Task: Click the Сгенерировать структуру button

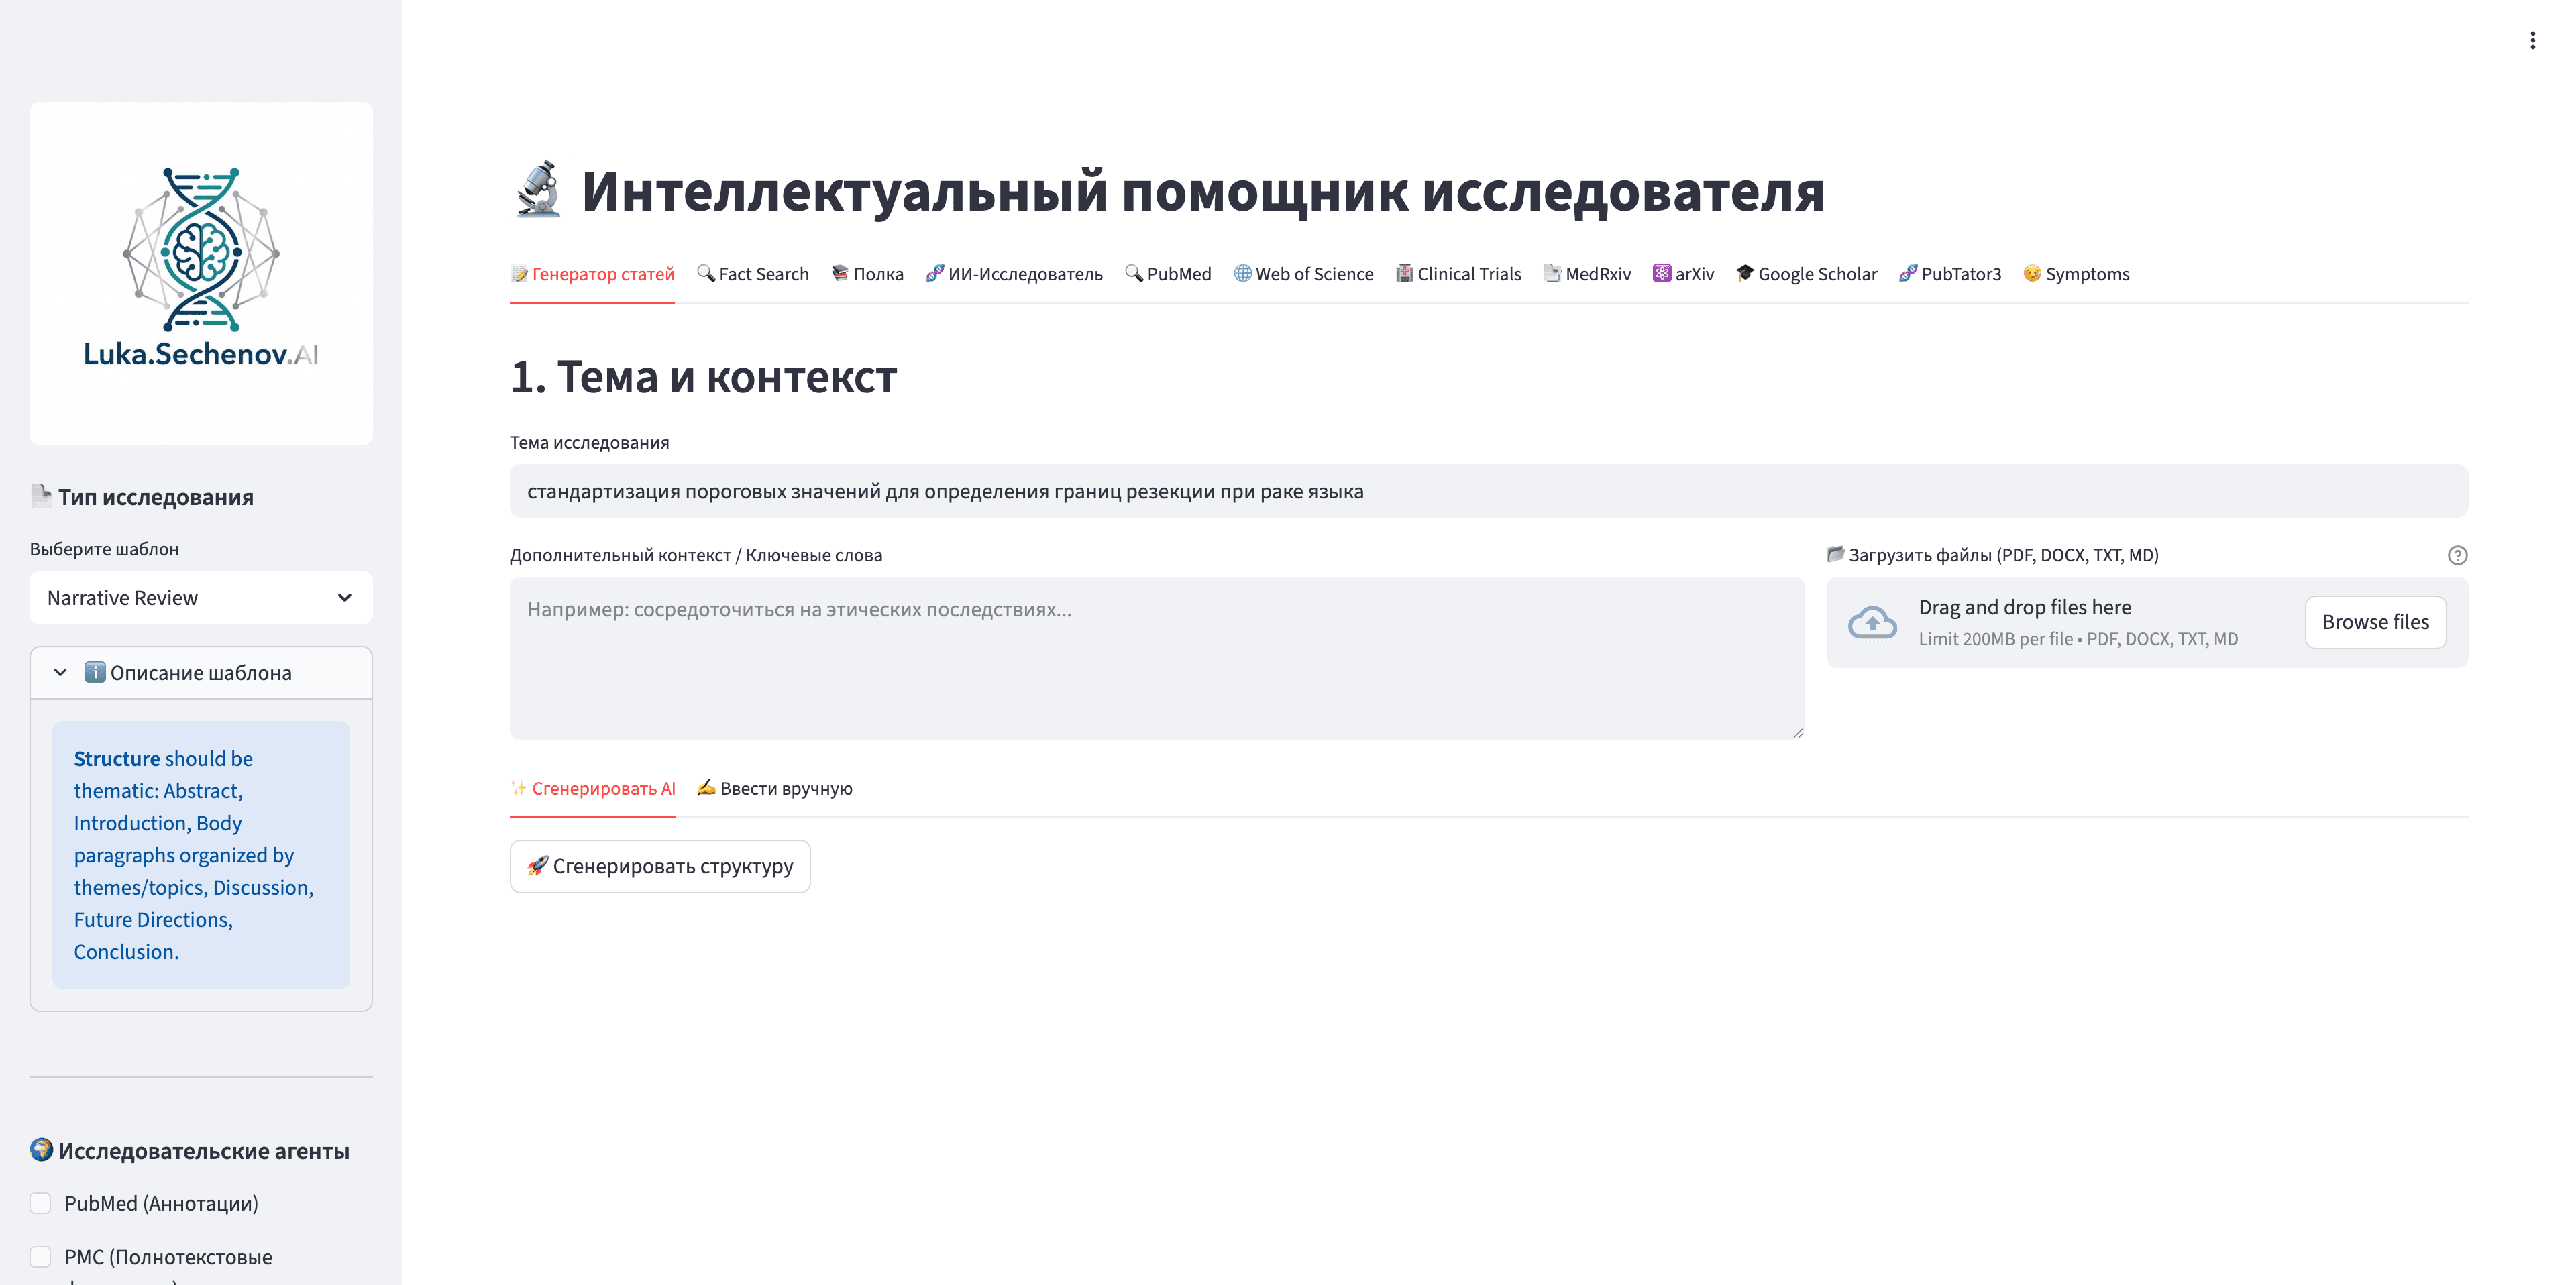Action: (x=659, y=866)
